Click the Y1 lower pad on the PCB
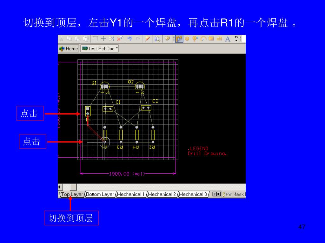 point(88,114)
